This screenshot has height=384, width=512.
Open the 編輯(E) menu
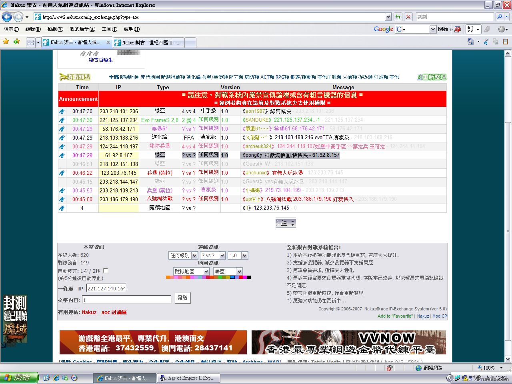click(x=33, y=29)
